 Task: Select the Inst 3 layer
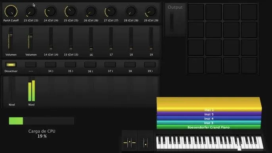tap(209, 123)
